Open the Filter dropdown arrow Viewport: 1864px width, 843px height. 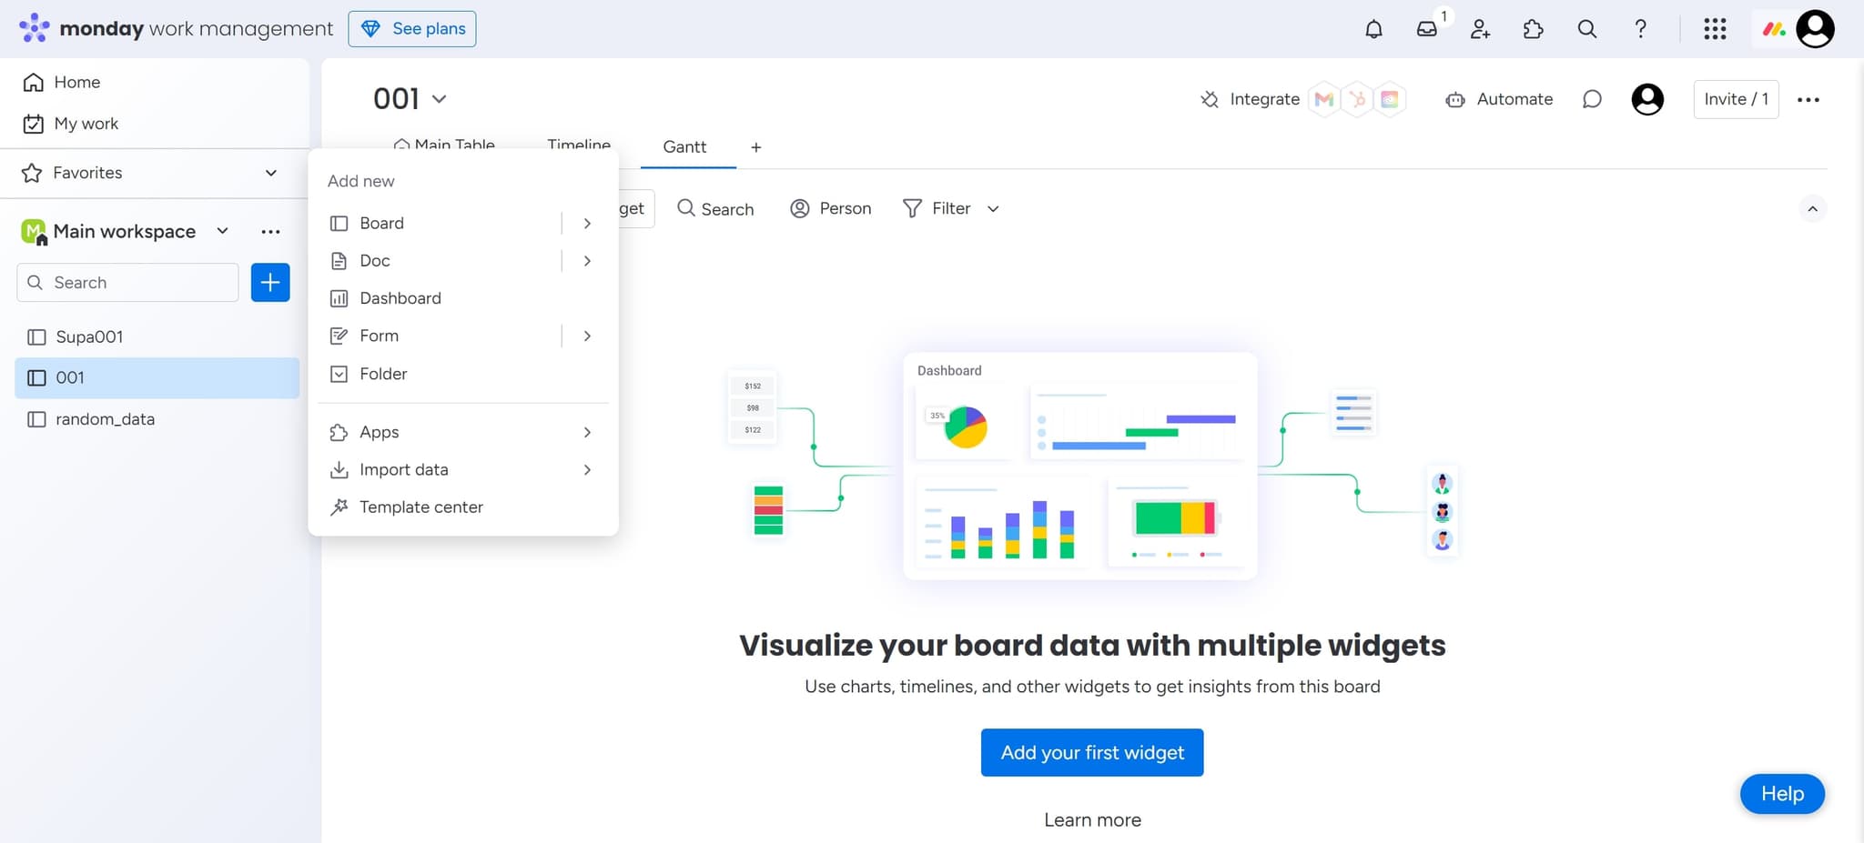993,209
